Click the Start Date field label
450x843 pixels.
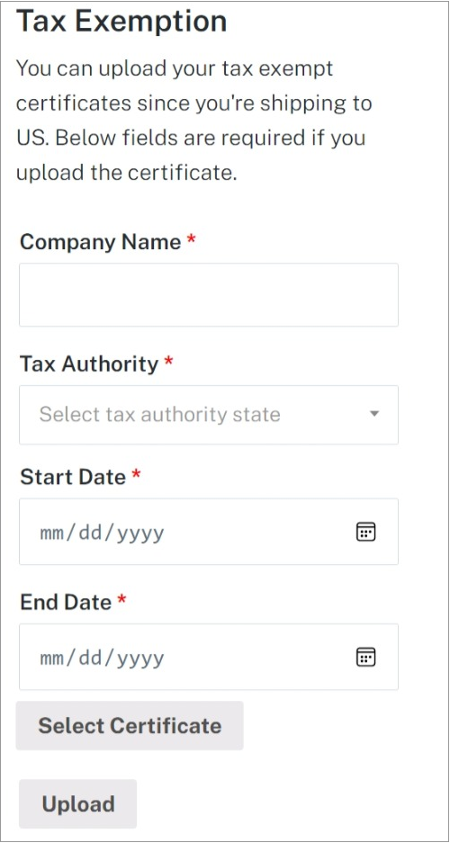[x=73, y=476]
